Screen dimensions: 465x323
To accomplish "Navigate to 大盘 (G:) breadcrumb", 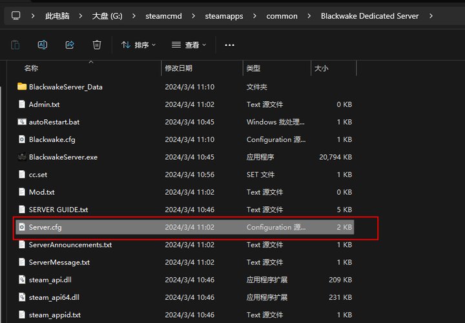I will (x=107, y=16).
